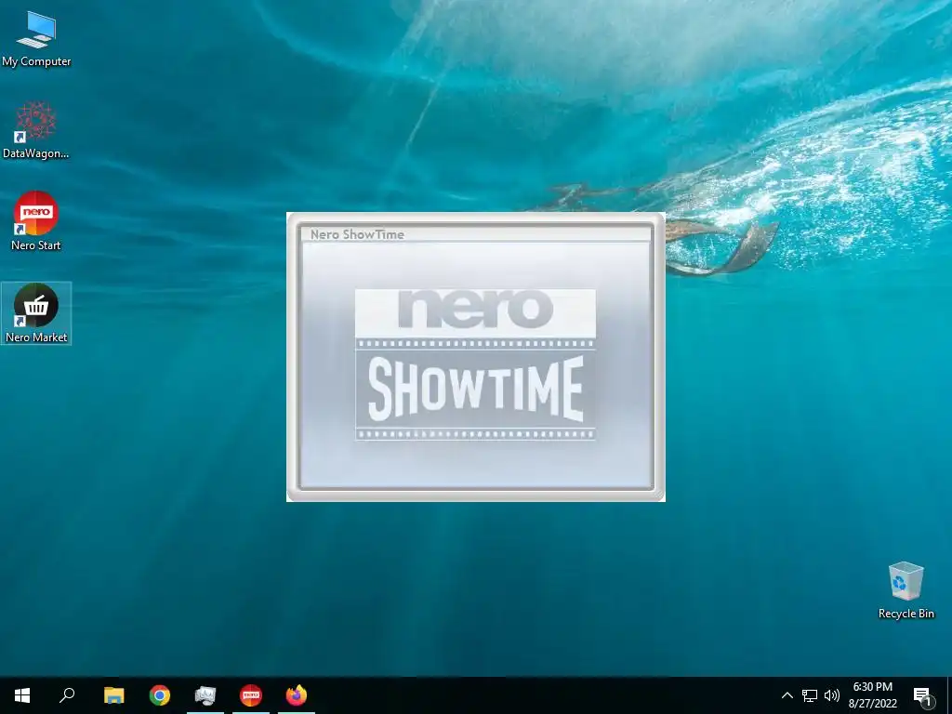Open taskbar search magnifier
The height and width of the screenshot is (714, 952).
67,695
